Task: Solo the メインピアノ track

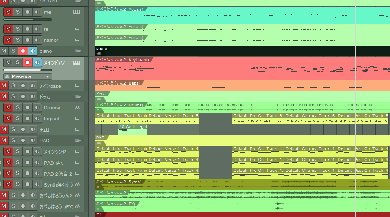Action: [18, 62]
